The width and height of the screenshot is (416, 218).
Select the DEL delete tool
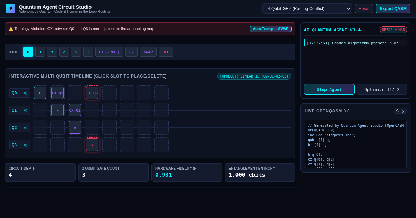(x=166, y=52)
